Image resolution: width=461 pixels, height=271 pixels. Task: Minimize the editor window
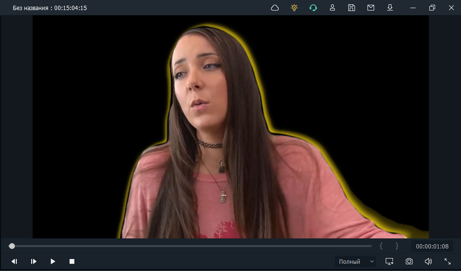tap(413, 8)
